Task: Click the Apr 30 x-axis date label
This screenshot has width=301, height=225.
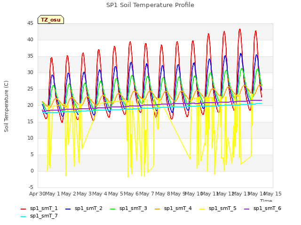Action: [37, 194]
